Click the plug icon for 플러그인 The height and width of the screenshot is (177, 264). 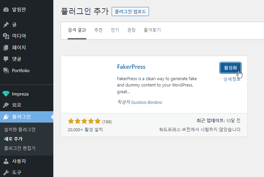click(6, 117)
